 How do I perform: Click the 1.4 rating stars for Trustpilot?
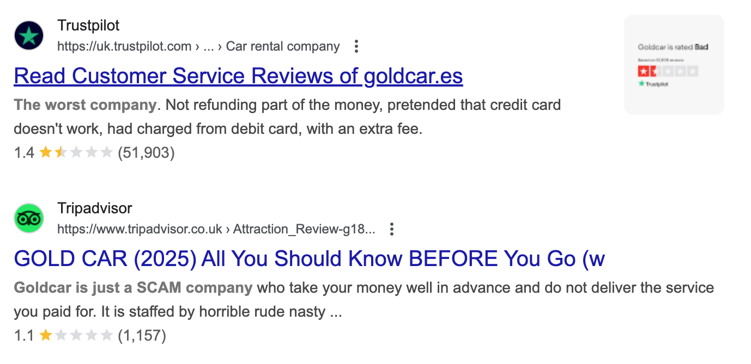76,153
